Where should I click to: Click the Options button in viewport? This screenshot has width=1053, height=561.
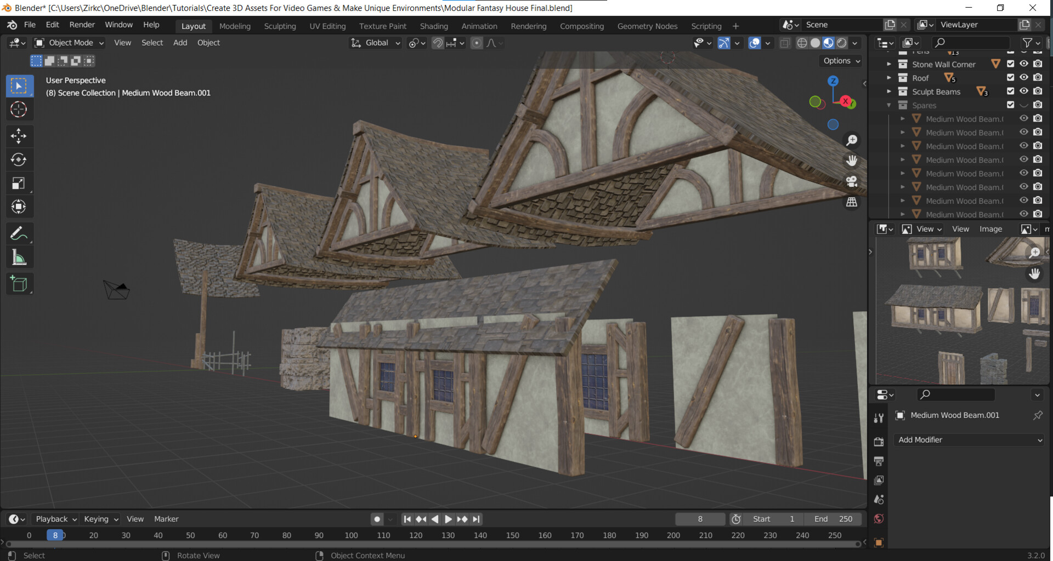(841, 61)
